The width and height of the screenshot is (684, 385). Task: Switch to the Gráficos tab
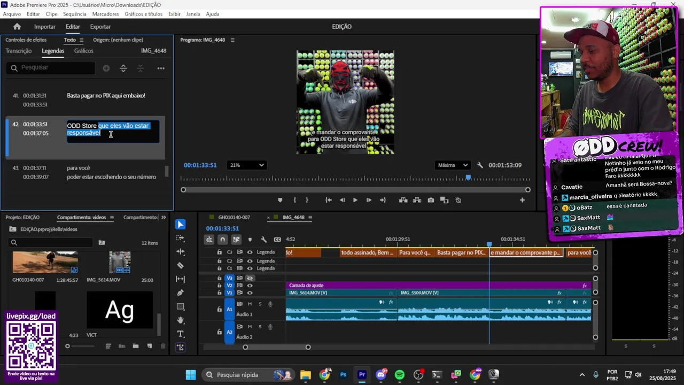point(84,51)
